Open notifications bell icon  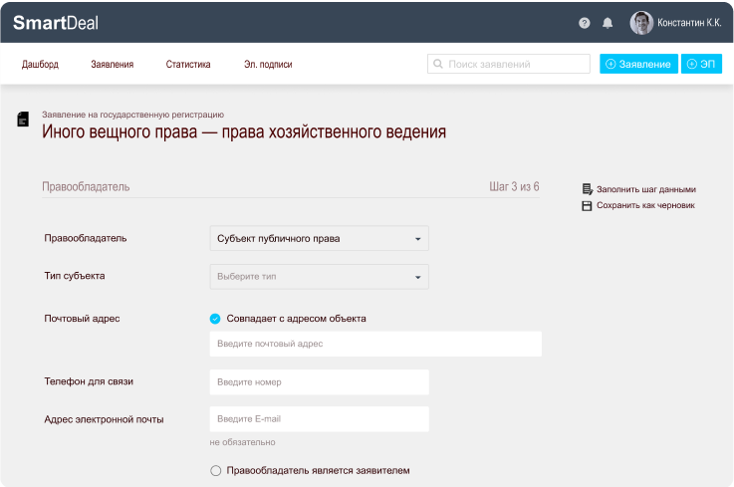click(x=608, y=23)
